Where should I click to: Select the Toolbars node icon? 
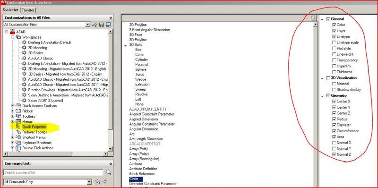tap(18, 116)
